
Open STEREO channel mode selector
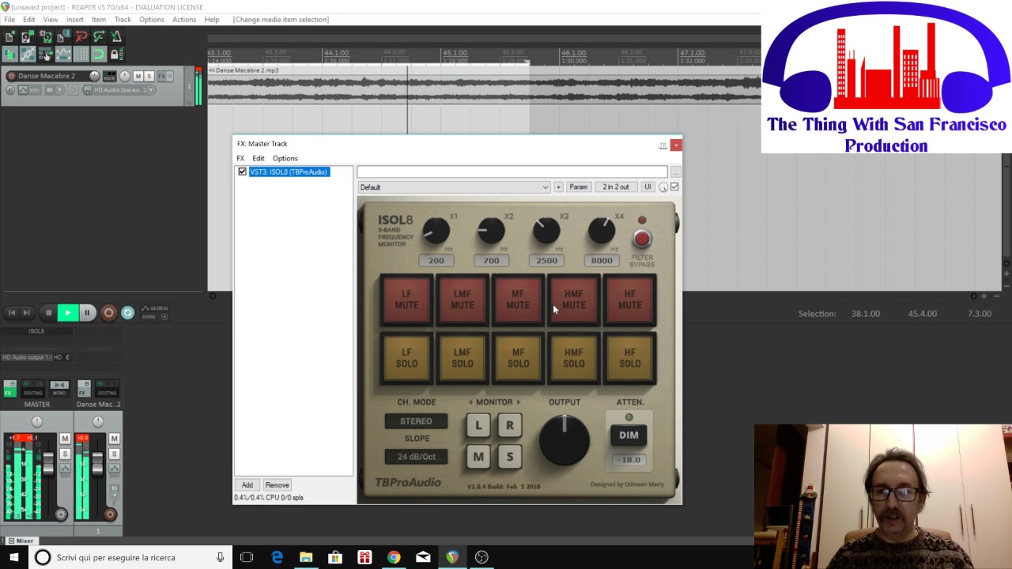[416, 421]
